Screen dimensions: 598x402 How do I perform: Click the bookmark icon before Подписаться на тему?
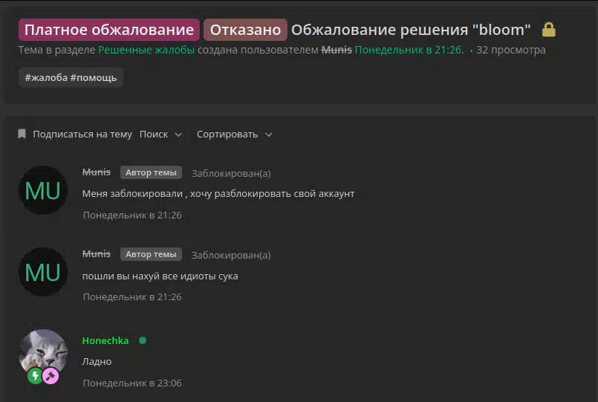(22, 134)
